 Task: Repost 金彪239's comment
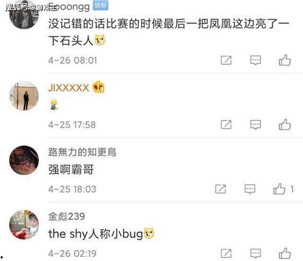[x=226, y=253]
